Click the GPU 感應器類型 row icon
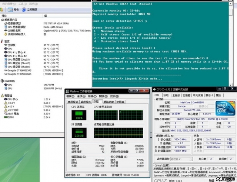This screenshot has width=237, height=182. (6, 27)
